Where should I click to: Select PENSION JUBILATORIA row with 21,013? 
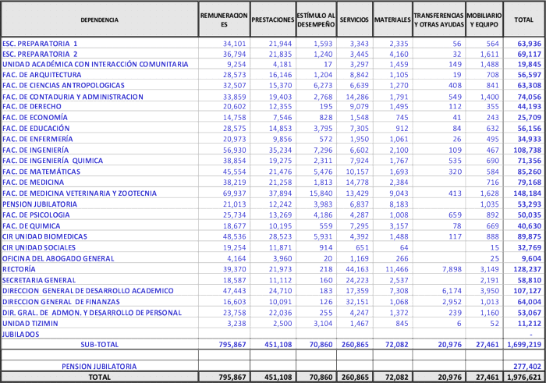click(x=40, y=204)
